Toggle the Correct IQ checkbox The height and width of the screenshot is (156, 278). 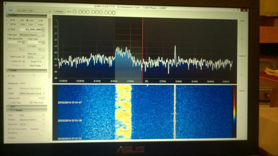pyautogui.click(x=23, y=61)
